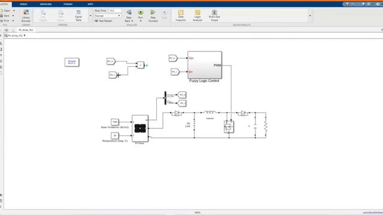This screenshot has width=383, height=215.
Task: Select the PV_I From tag at Ipv input
Action: (175, 72)
